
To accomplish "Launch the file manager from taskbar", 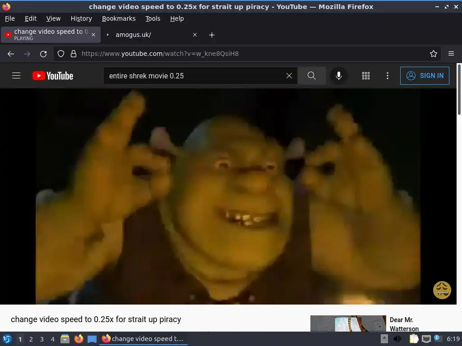I will [x=65, y=339].
